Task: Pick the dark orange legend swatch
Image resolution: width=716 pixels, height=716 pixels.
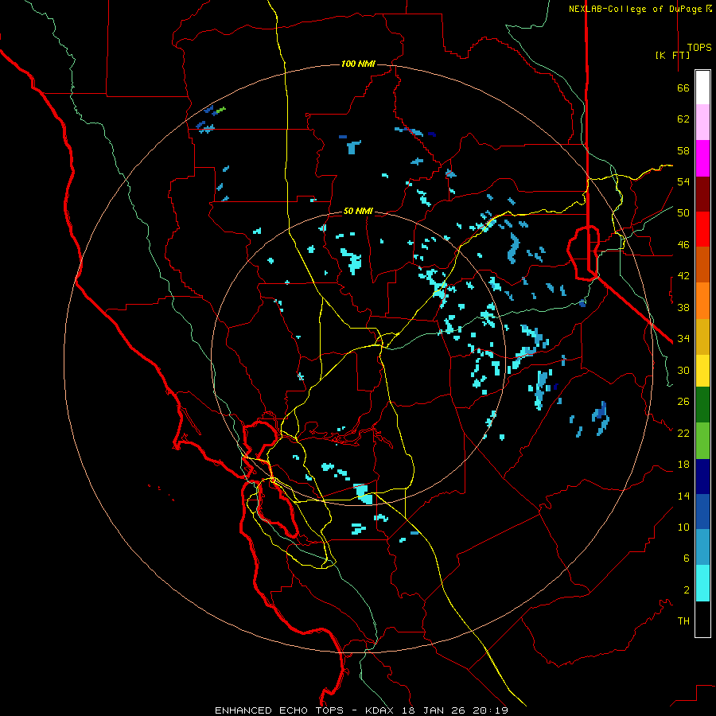Action: [x=702, y=265]
